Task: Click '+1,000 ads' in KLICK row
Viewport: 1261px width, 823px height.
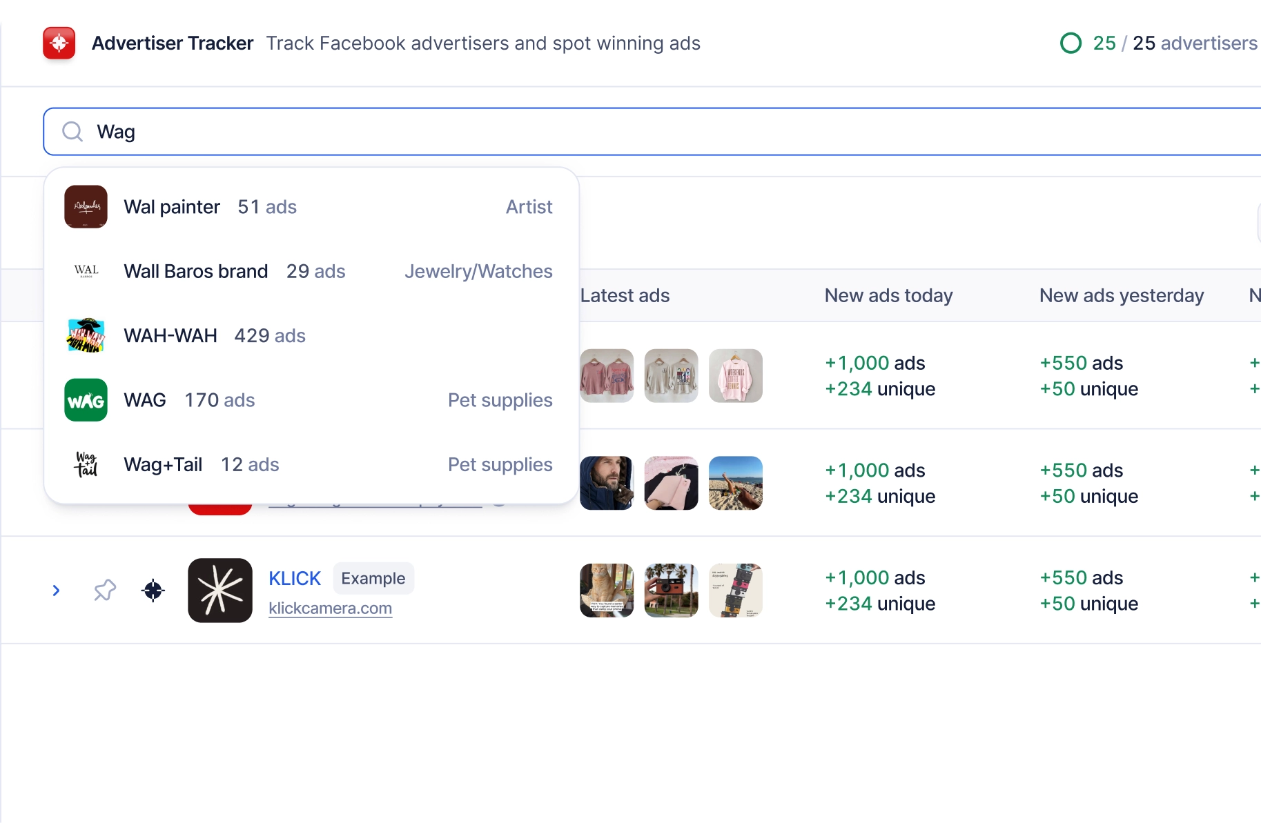Action: [x=875, y=577]
